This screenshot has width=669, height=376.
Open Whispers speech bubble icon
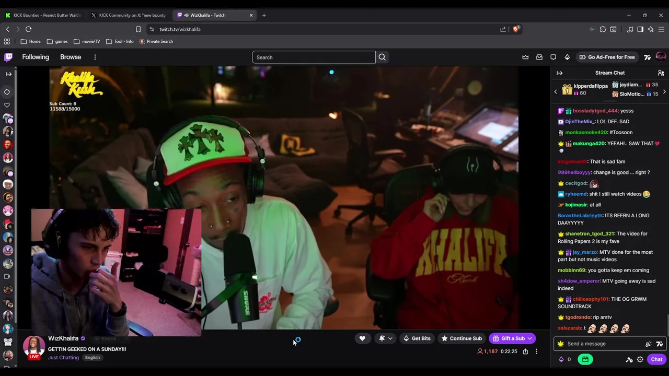(x=553, y=57)
